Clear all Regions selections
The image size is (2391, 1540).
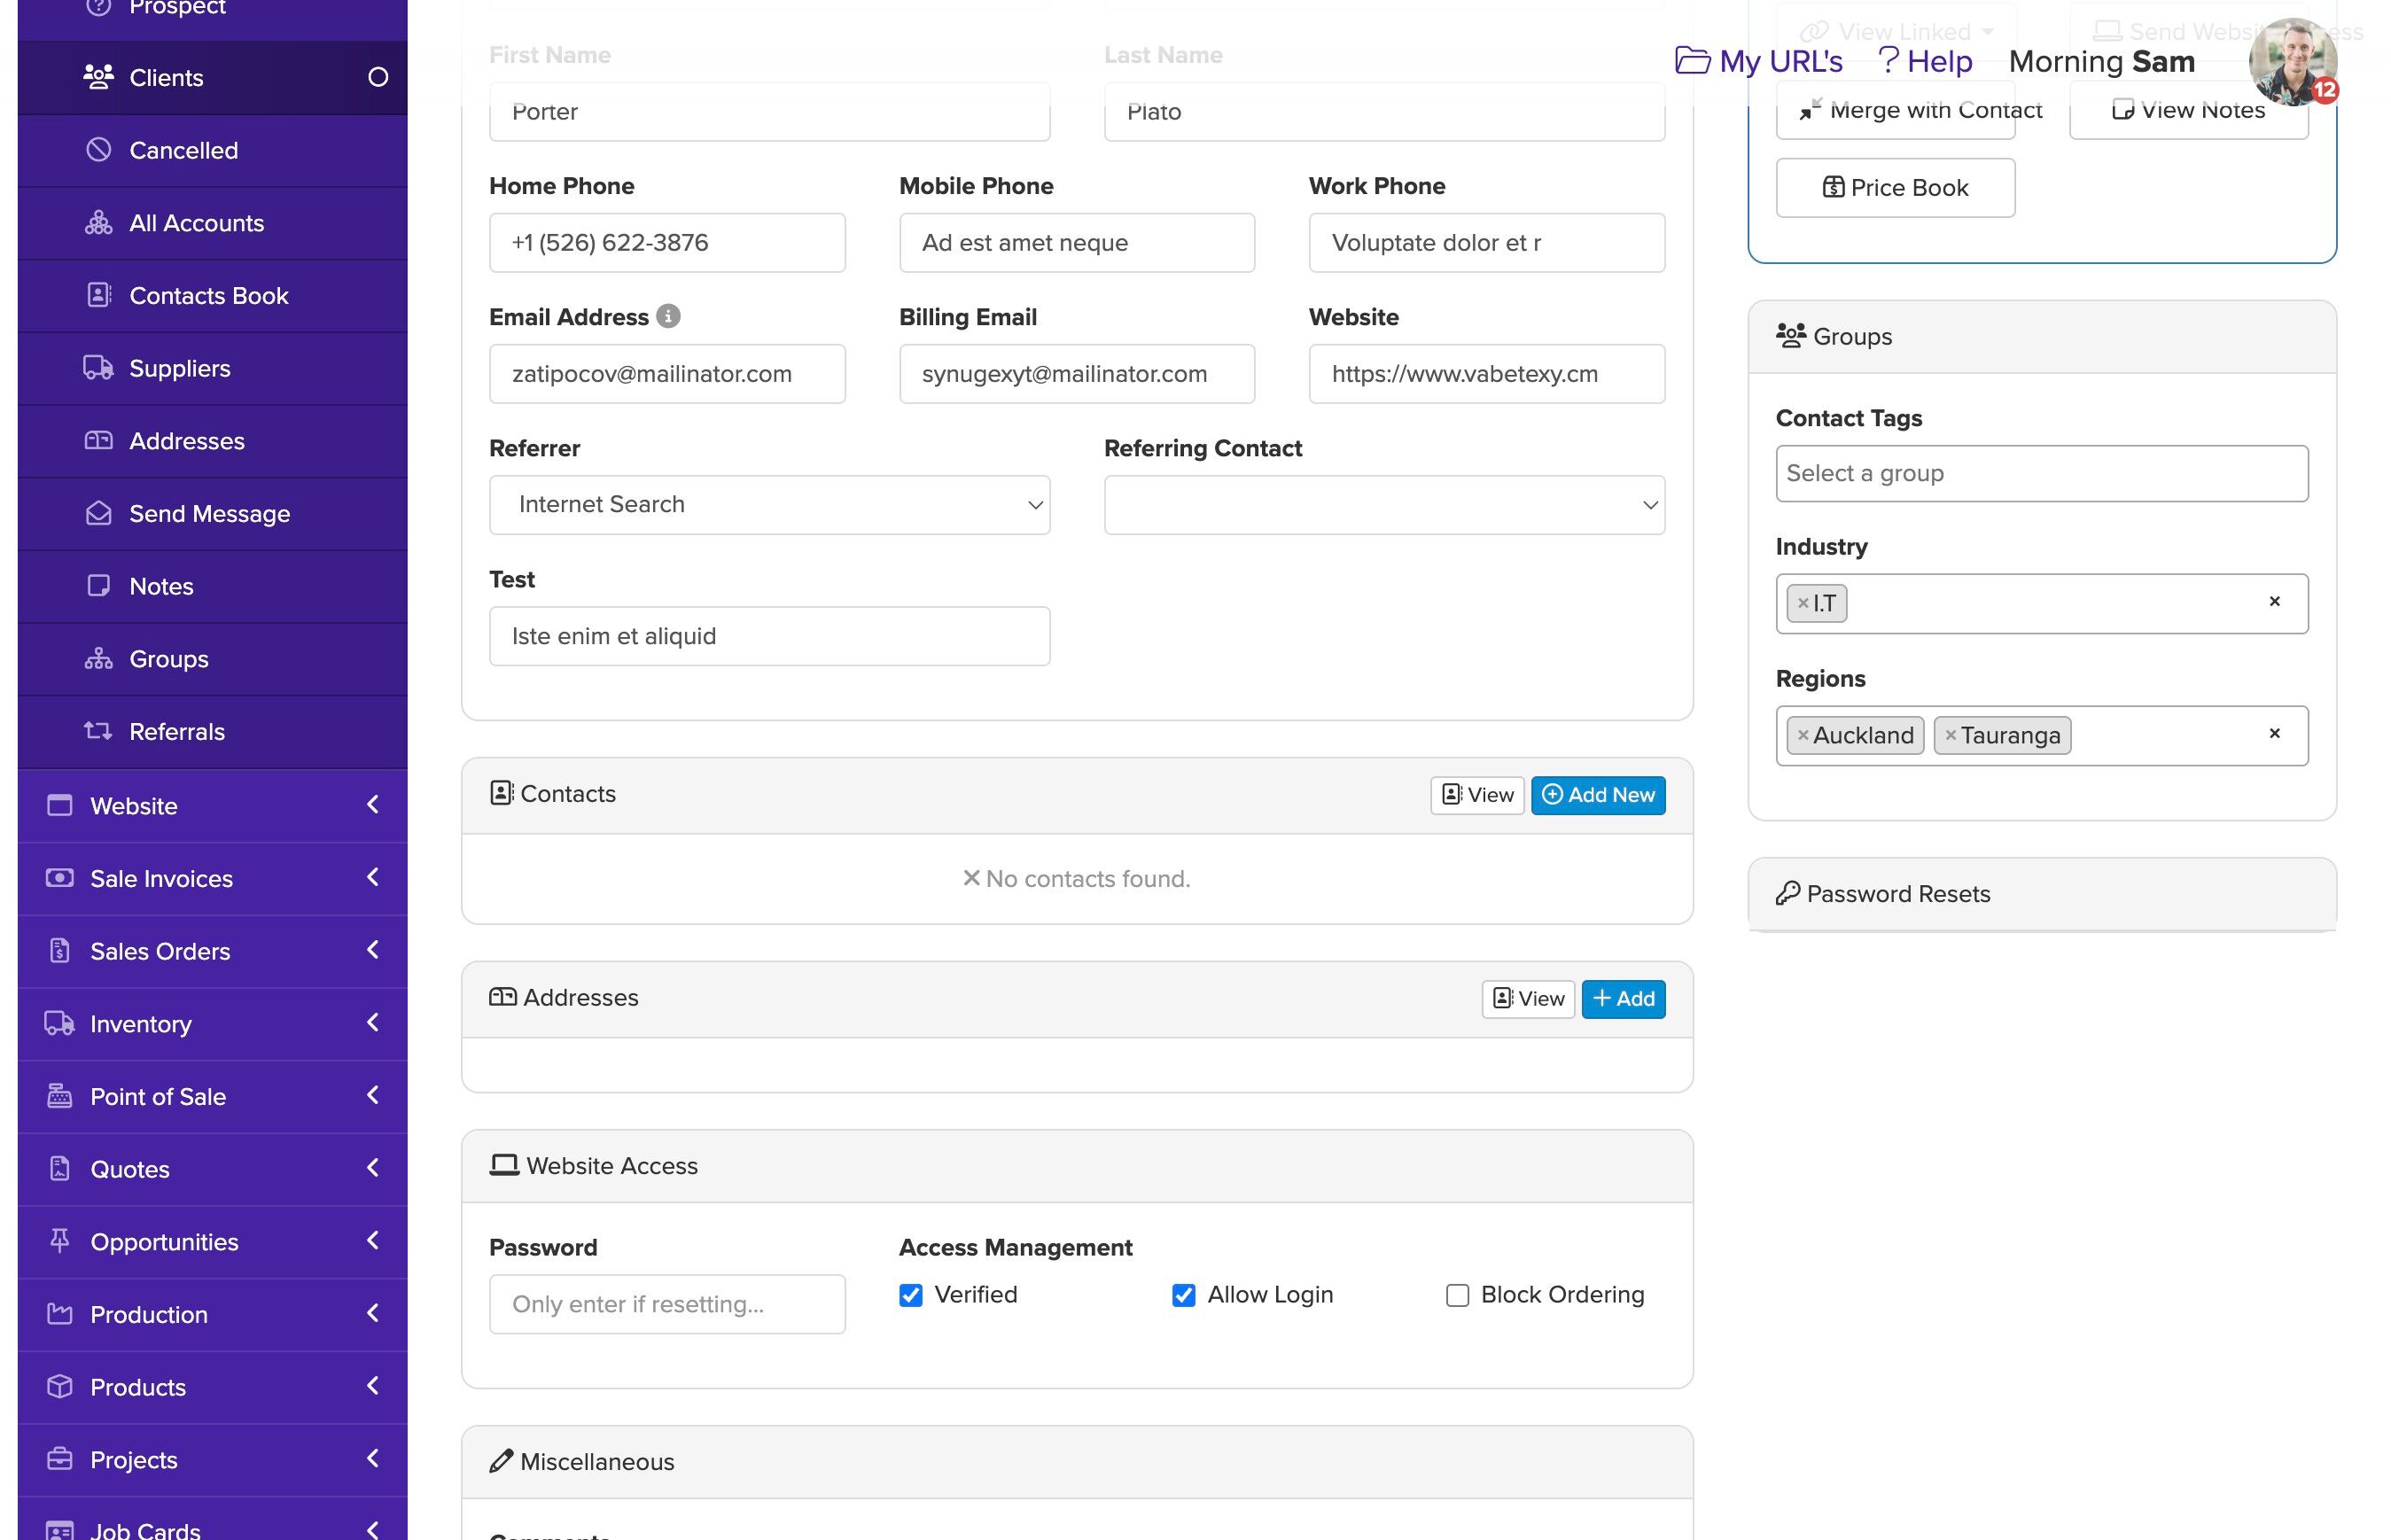click(x=2274, y=733)
